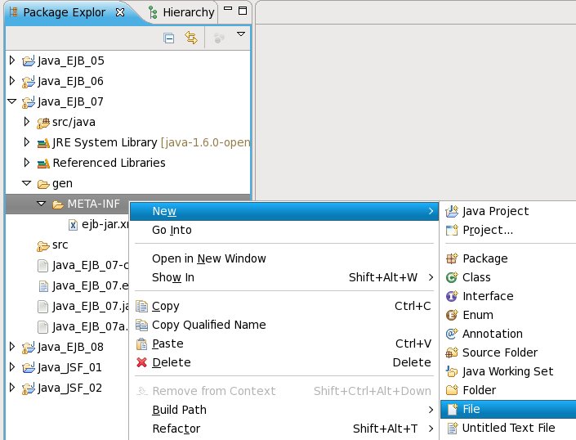Click the Referenced Libraries books icon
The height and width of the screenshot is (440, 576).
point(43,164)
